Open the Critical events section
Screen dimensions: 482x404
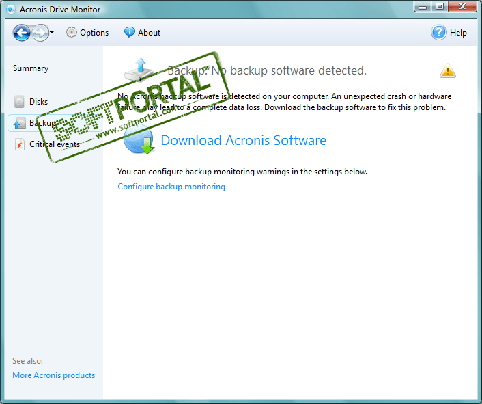click(x=55, y=144)
